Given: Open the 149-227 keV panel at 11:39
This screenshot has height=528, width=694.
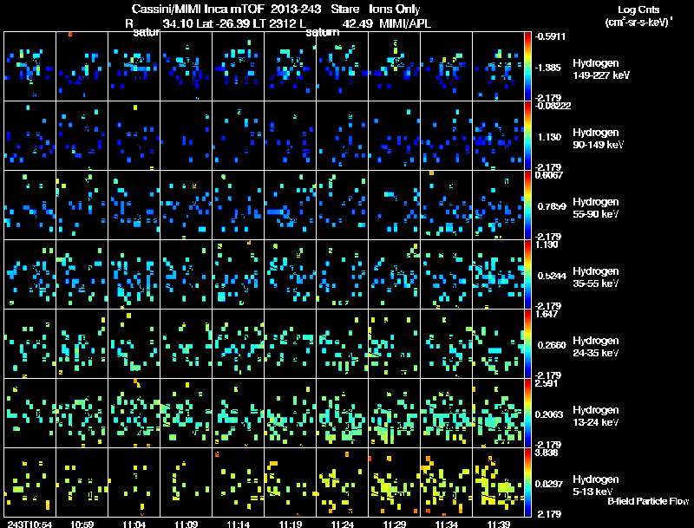Looking at the screenshot, I should [498, 67].
